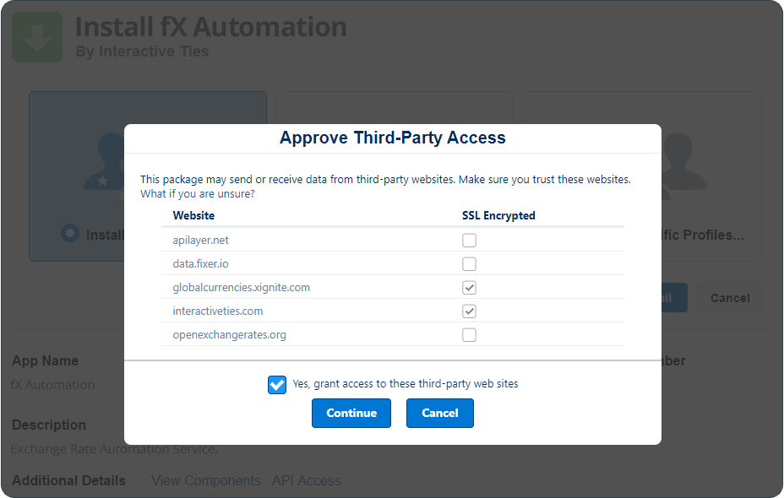Click the data.fixer.io website entry
This screenshot has height=498, width=784.
(x=200, y=263)
